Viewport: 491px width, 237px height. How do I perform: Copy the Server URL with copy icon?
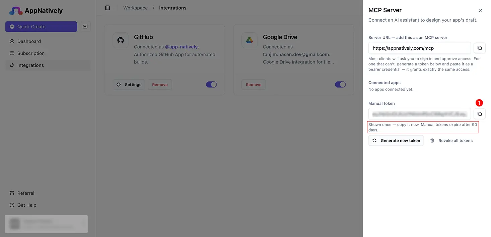point(480,48)
